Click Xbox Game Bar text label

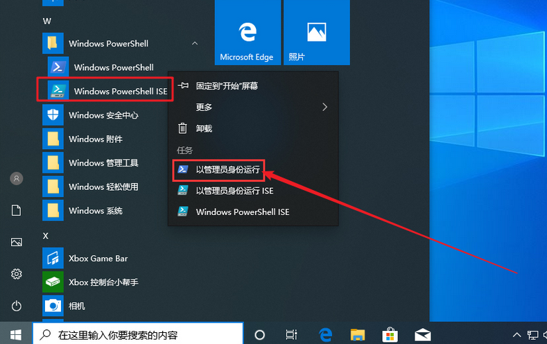(98, 259)
